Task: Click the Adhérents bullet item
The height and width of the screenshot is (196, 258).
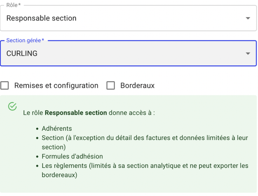Action: [x=57, y=128]
